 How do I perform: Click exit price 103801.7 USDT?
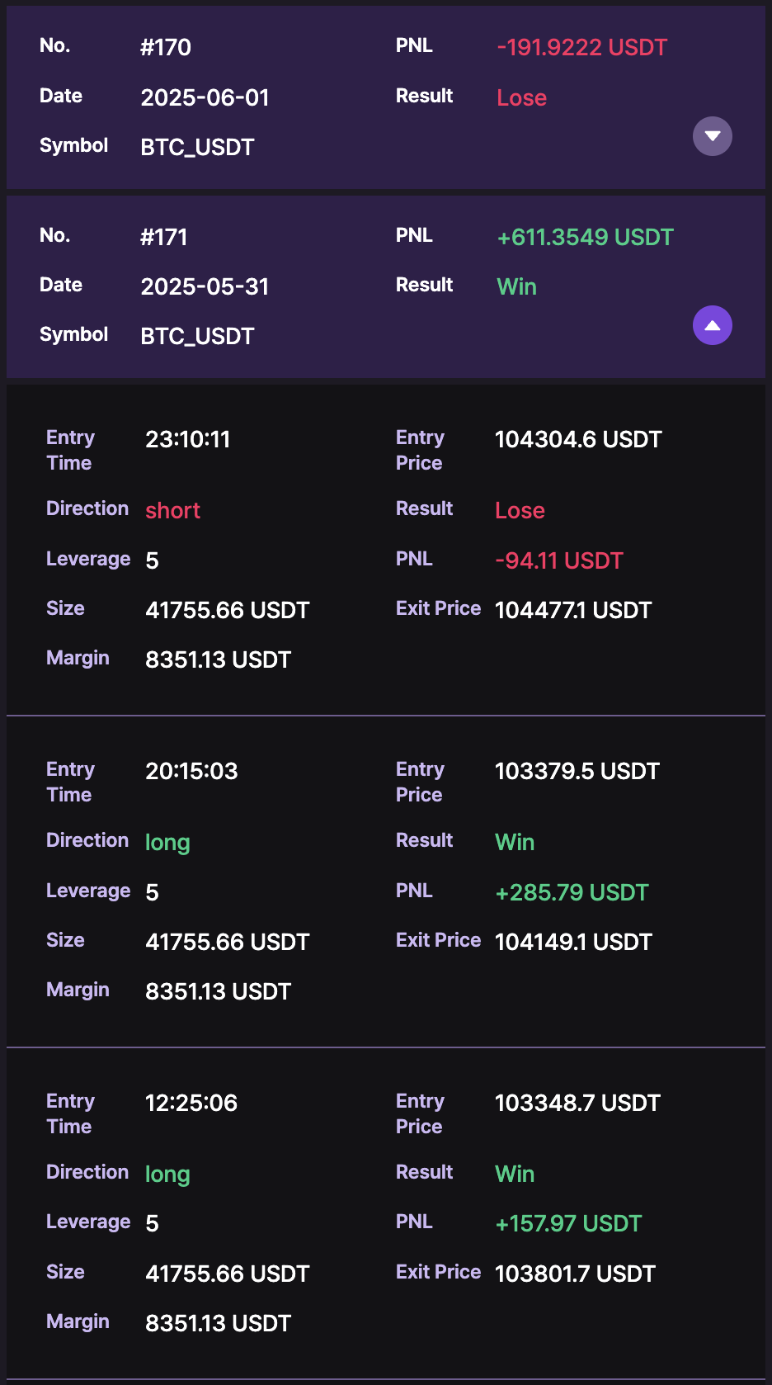click(574, 1274)
